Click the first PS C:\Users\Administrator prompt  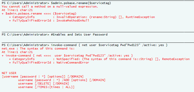pos(25,3)
